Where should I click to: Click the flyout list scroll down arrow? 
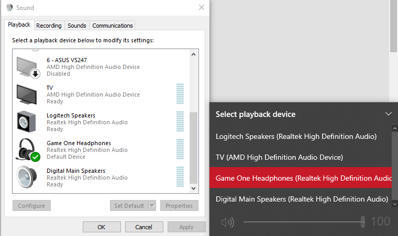[395, 204]
